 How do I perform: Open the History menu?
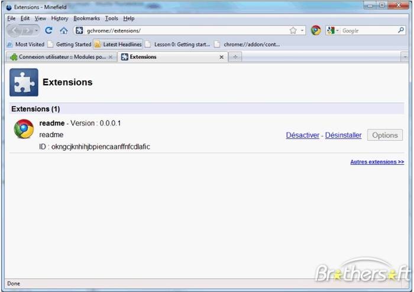pyautogui.click(x=60, y=18)
